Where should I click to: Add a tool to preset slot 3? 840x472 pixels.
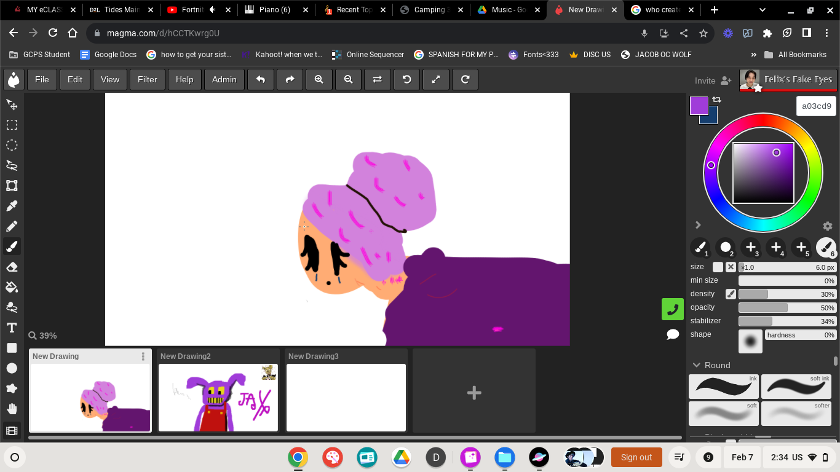(x=750, y=248)
